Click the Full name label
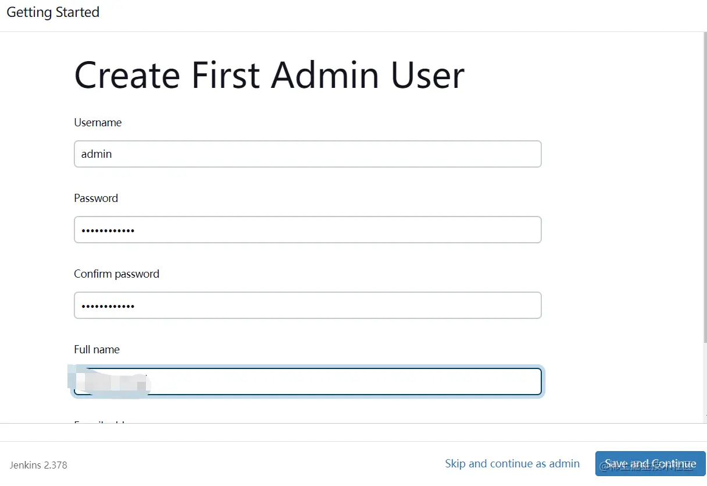 pyautogui.click(x=97, y=350)
